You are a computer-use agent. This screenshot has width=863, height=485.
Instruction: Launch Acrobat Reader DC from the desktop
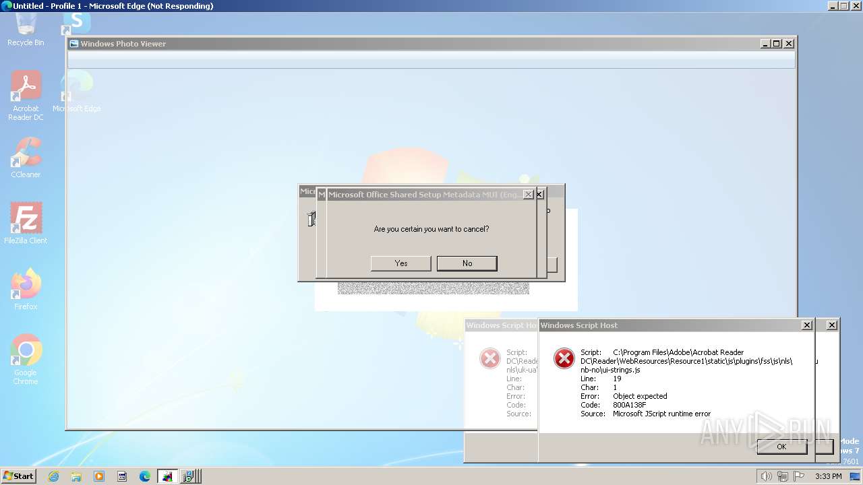pyautogui.click(x=26, y=96)
